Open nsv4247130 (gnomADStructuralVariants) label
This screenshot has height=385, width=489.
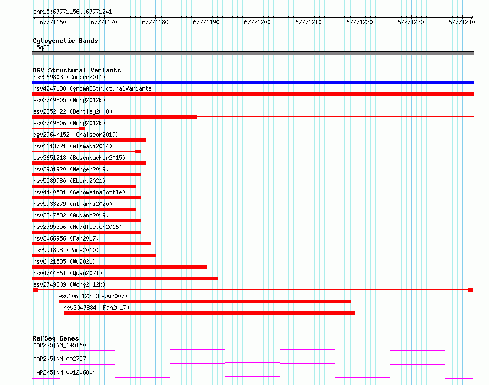click(94, 88)
